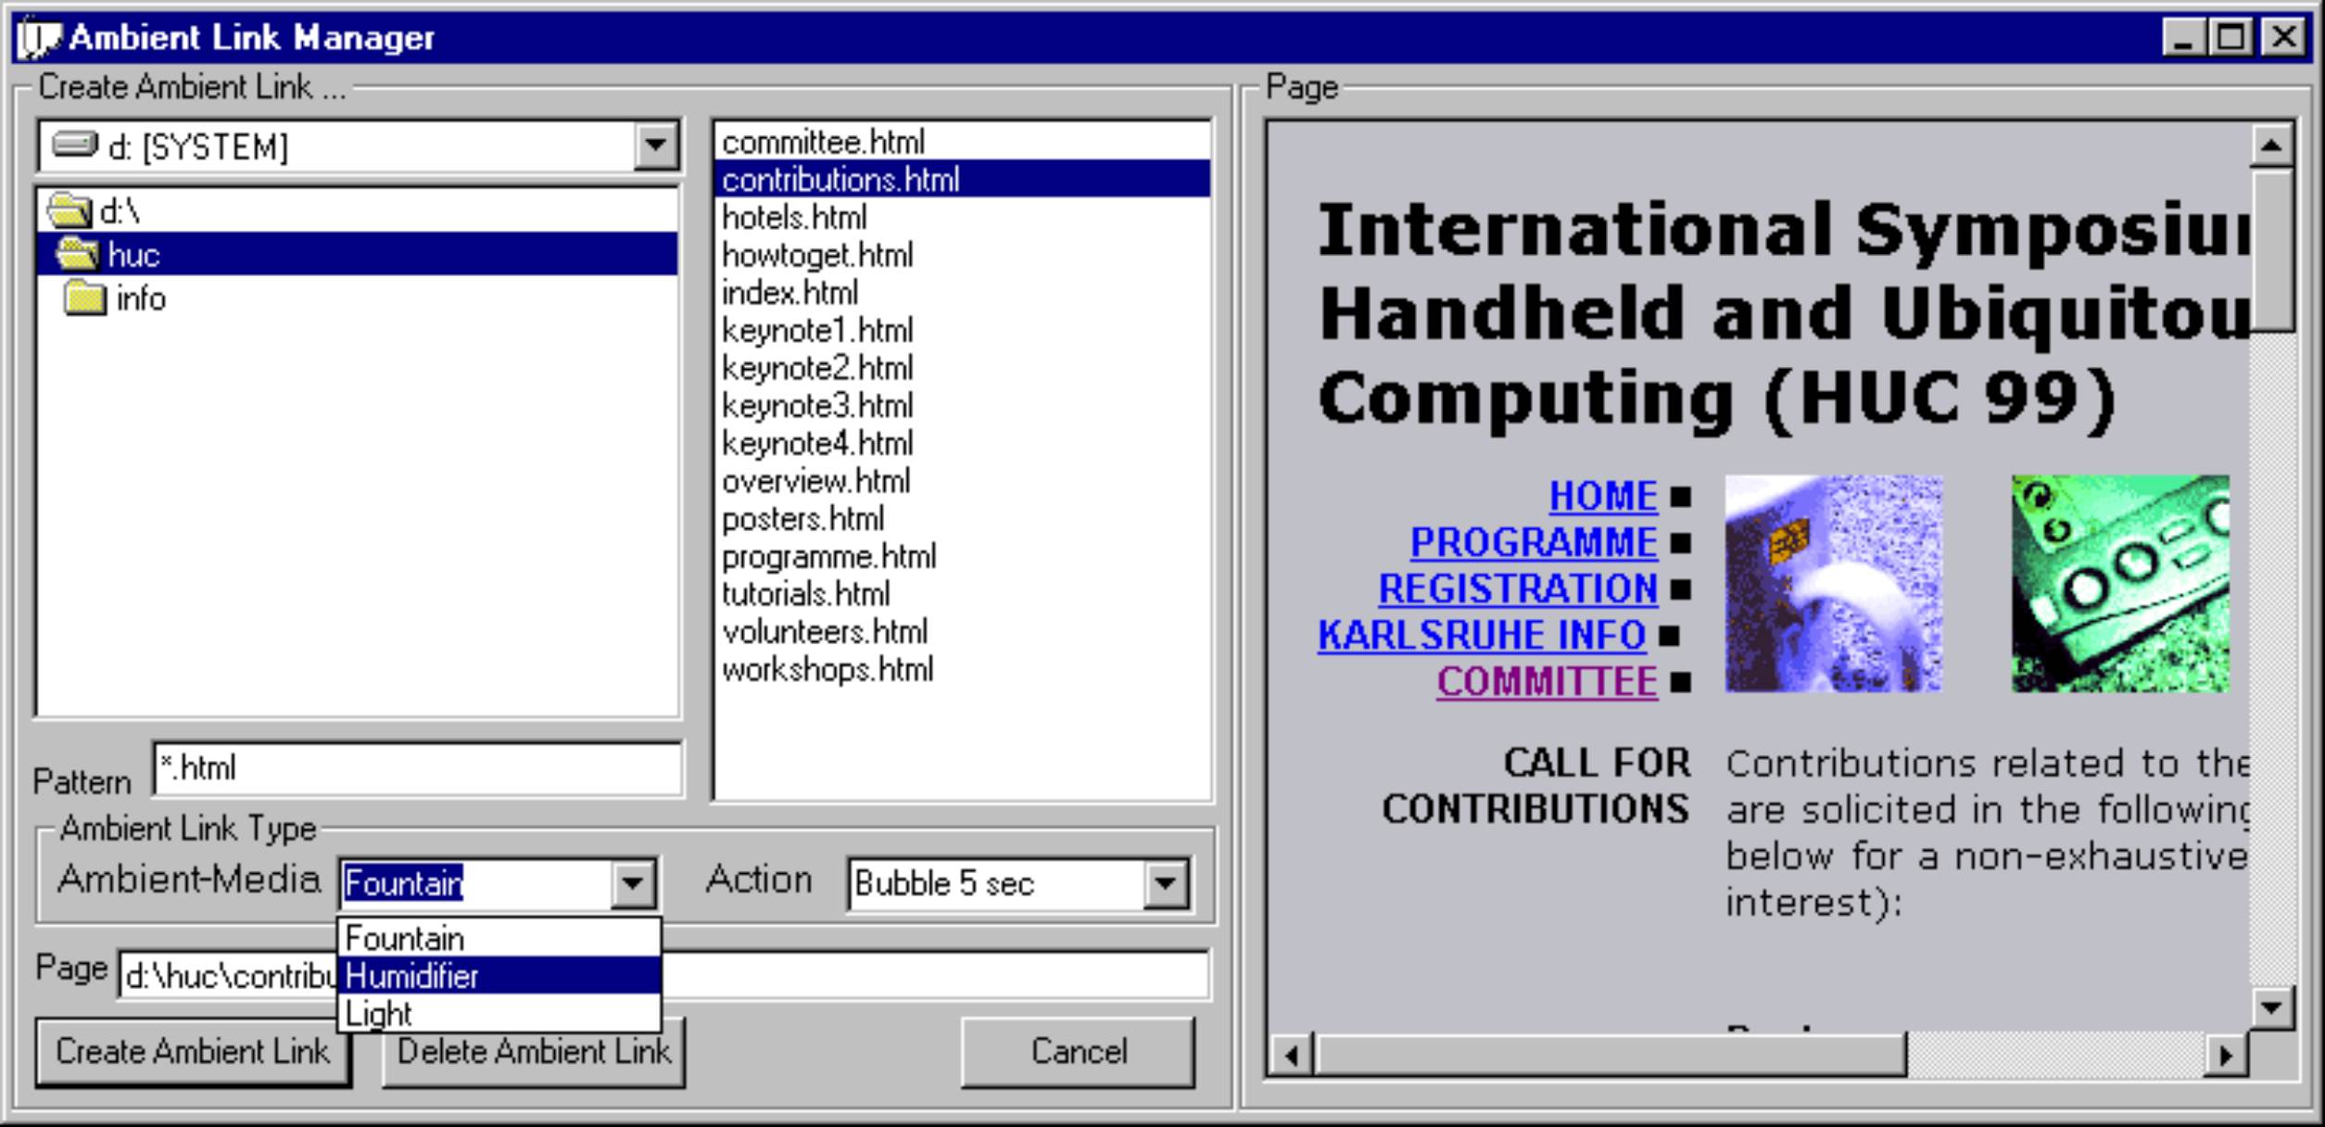Screen dimensions: 2325x1127
Task: Click the huc open folder icon
Action: tap(77, 253)
